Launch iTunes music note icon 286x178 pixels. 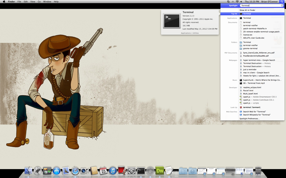113,171
